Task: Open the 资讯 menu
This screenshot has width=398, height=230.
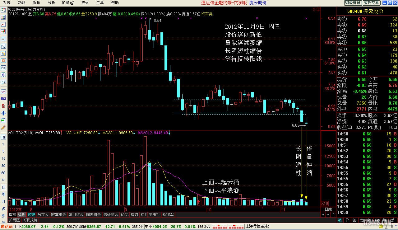Action: pos(85,3)
